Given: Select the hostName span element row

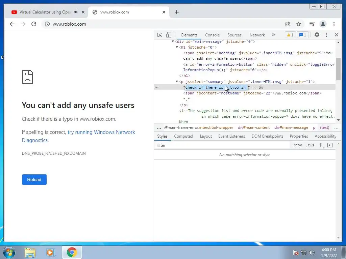Looking at the screenshot, I should coord(252,93).
